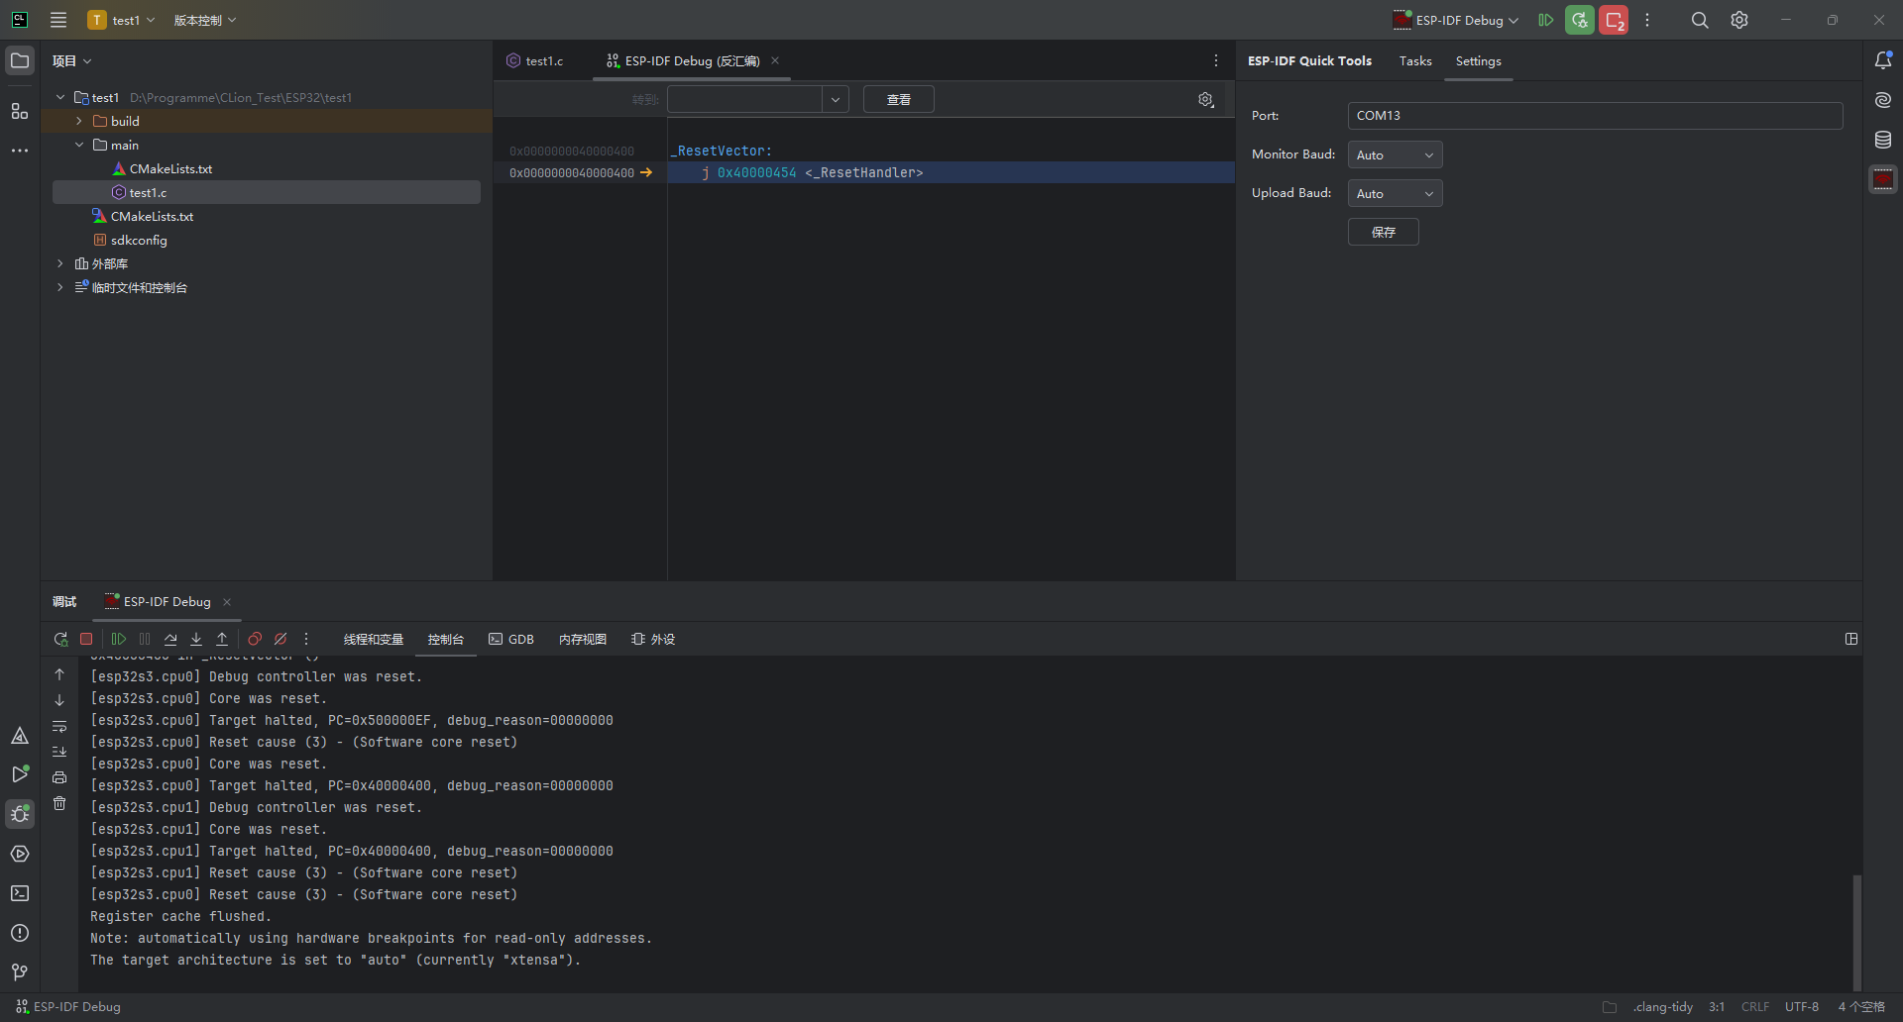
Task: Click the Port input field
Action: click(1595, 115)
